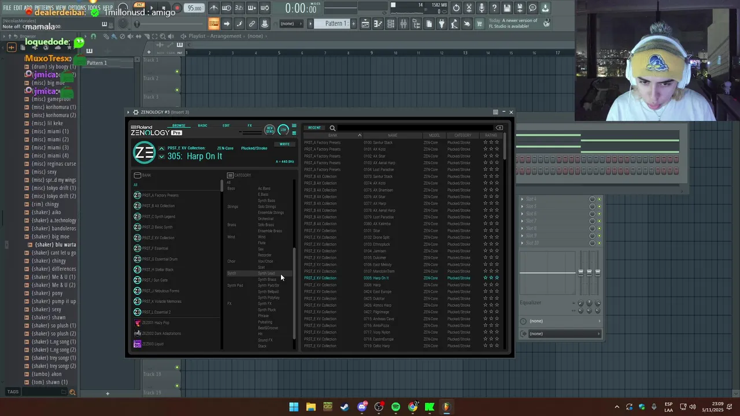Click the ZE logo in Zenology
The image size is (740, 416).
tap(144, 153)
